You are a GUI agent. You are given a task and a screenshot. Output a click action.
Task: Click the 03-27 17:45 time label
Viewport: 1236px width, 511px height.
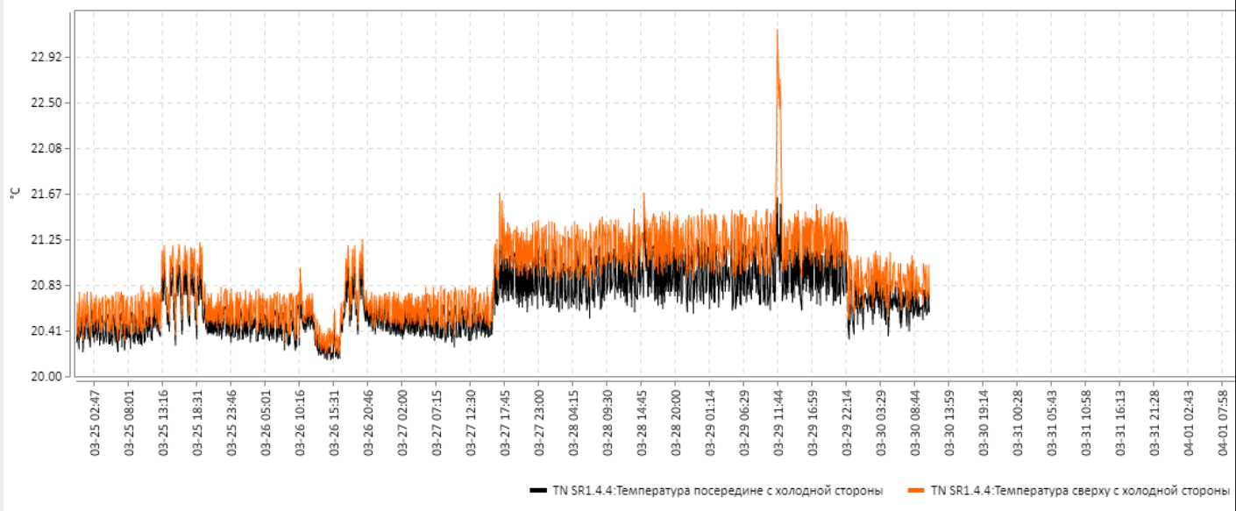[505, 422]
